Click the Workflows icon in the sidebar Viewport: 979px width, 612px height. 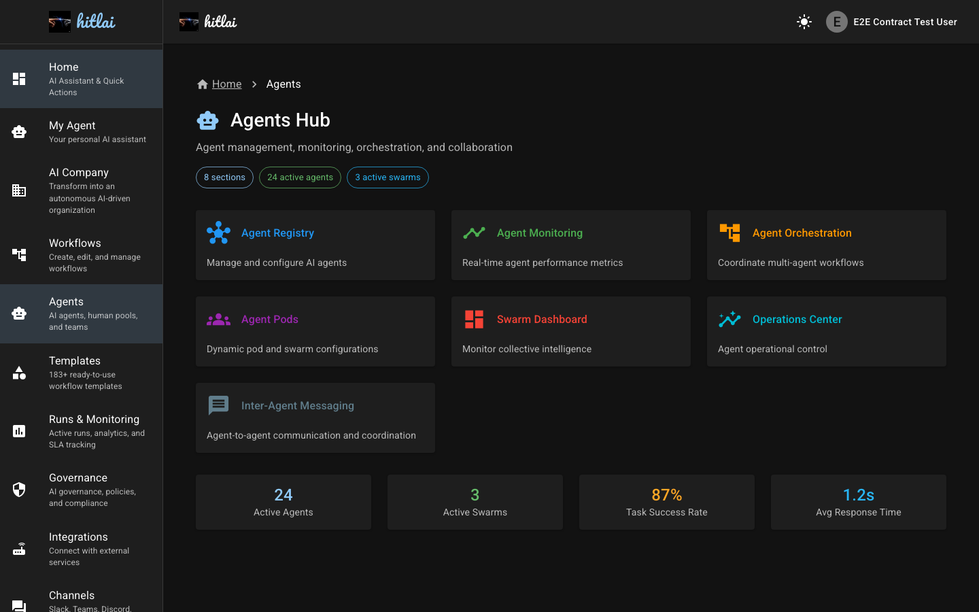click(x=19, y=255)
